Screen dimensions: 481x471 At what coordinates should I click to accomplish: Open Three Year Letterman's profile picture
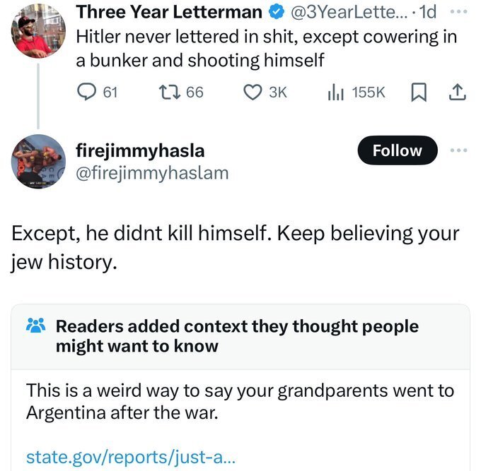[38, 30]
